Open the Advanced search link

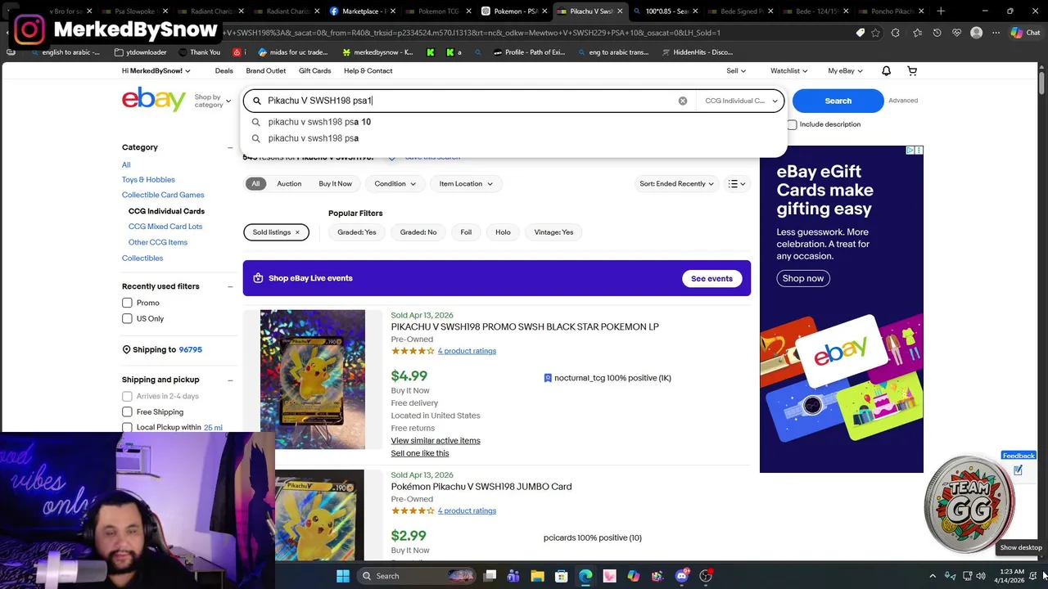click(x=903, y=101)
